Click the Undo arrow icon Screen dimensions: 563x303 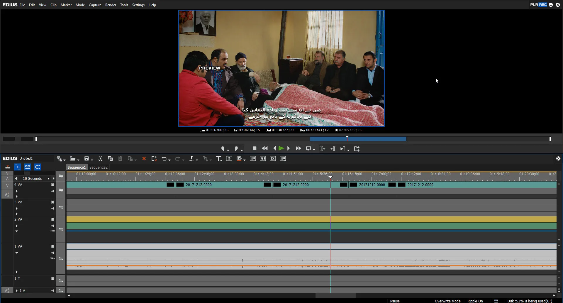(x=164, y=159)
